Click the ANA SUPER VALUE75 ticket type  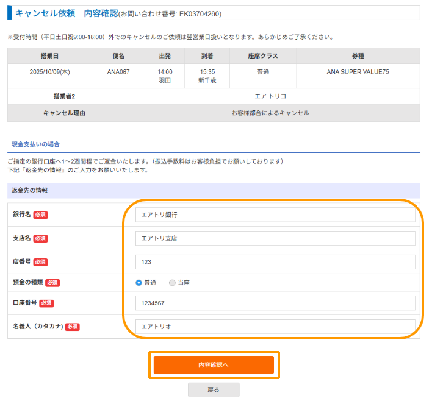(x=358, y=72)
